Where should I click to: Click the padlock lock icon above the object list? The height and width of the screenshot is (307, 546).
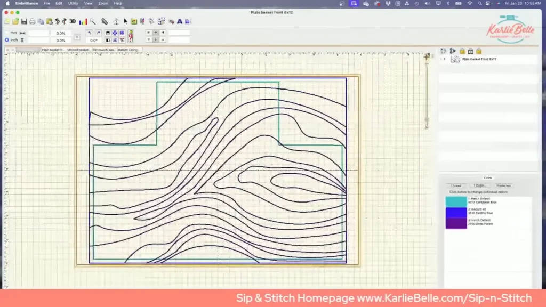coord(462,51)
